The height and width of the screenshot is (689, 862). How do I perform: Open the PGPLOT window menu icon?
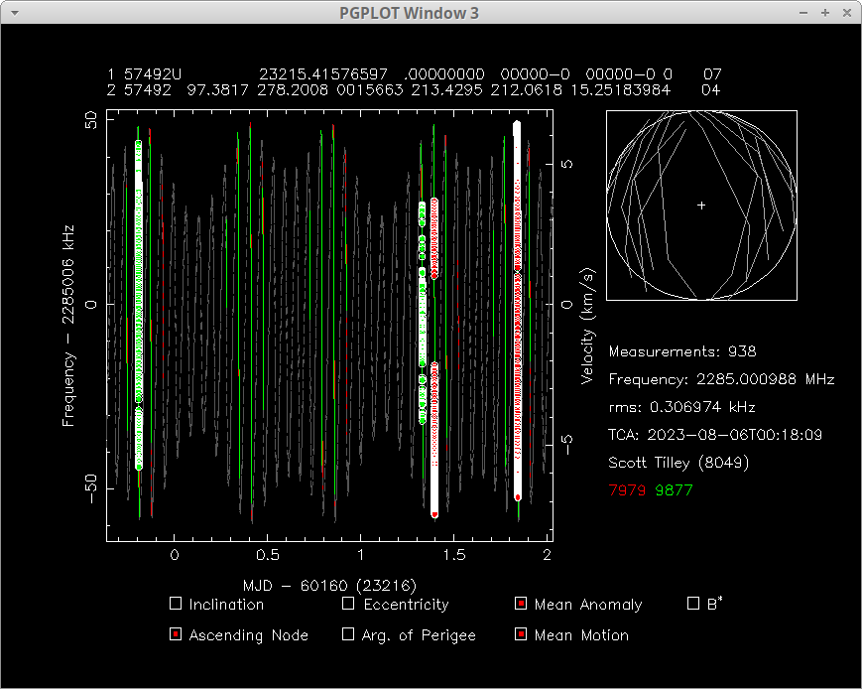point(14,13)
